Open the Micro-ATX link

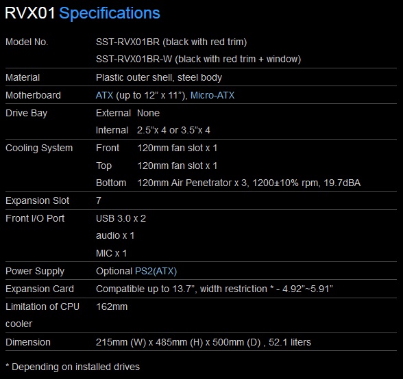(212, 95)
